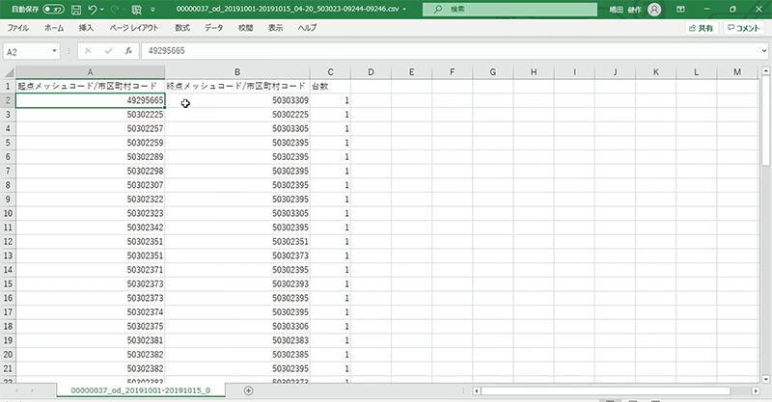Viewport: 772px width, 402px height.
Task: Open the 挿入 ribbon tab
Action: (86, 29)
